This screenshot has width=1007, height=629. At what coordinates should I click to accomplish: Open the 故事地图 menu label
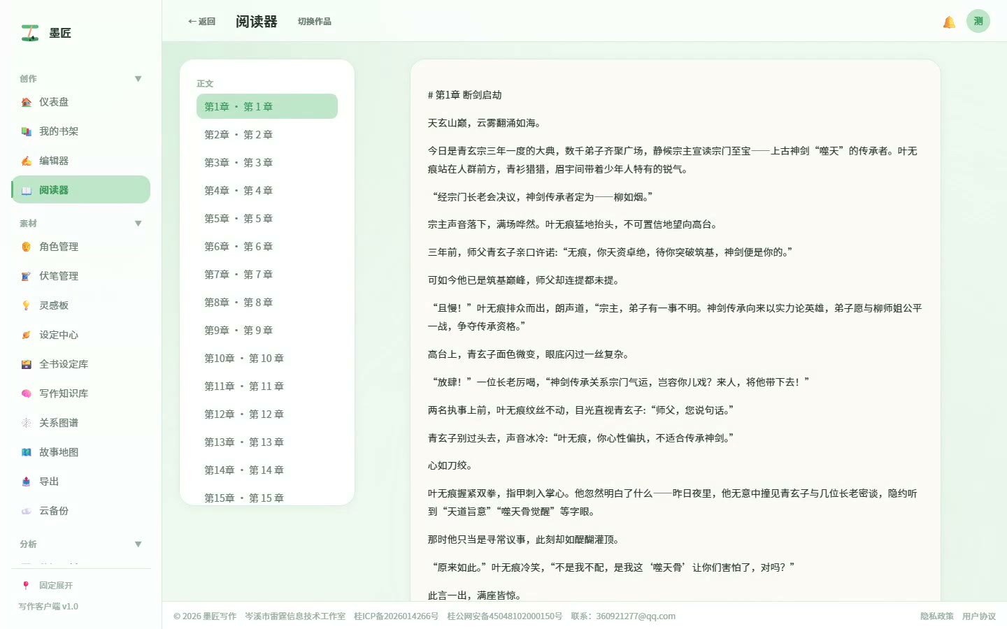click(x=59, y=452)
